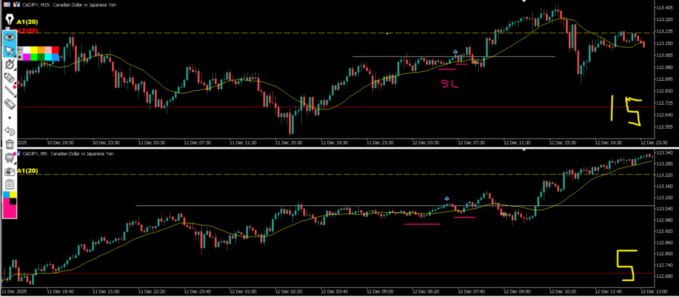Image resolution: width=679 pixels, height=297 pixels.
Task: Click the highlighter marker tool
Action: click(x=9, y=78)
